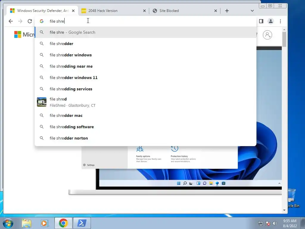
Task: Click the Microsoft logo on the page
Action: tap(24, 35)
